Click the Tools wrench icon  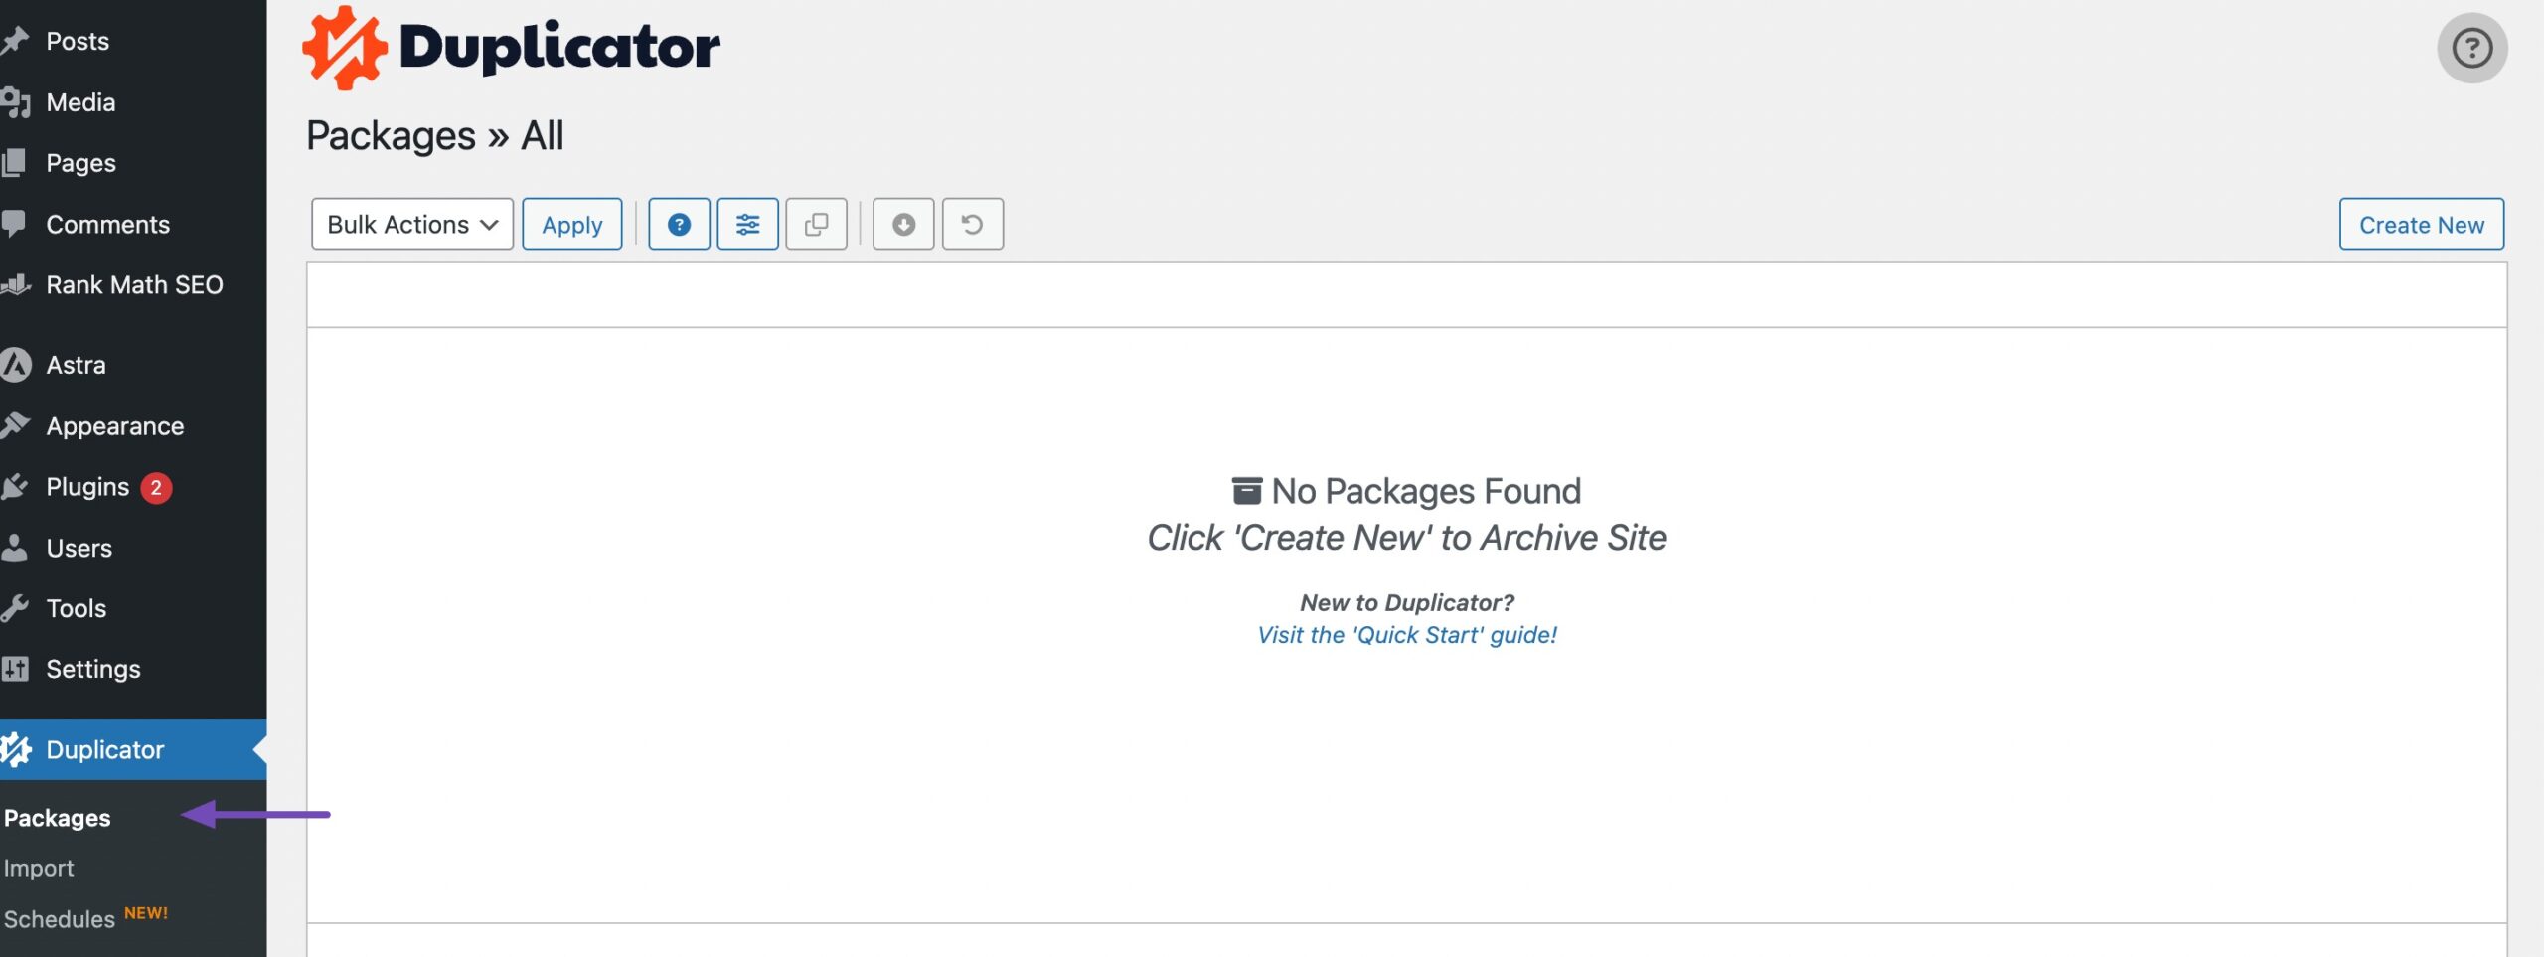[x=15, y=608]
